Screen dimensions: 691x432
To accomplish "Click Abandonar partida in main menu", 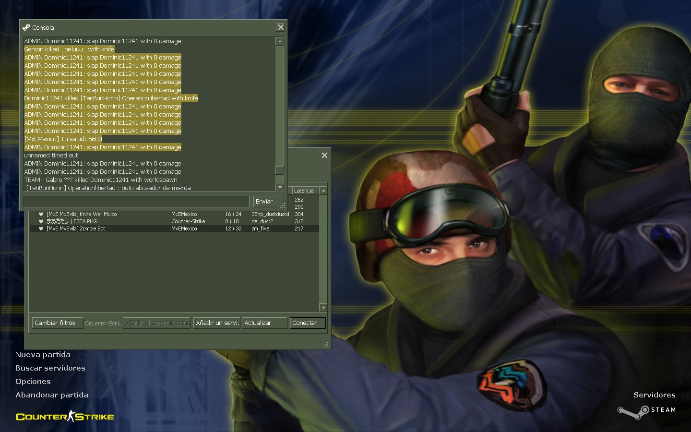I will tap(52, 395).
